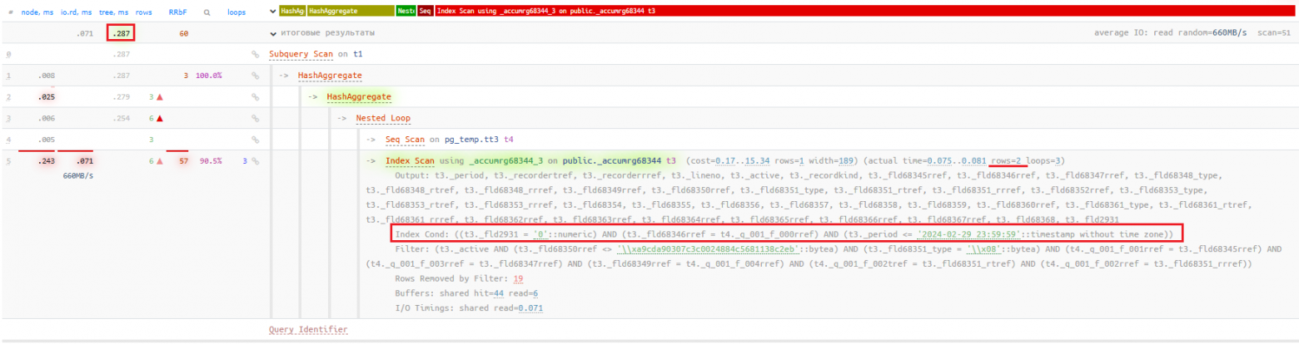Select narrow HashAg segment in timeline bar

pyautogui.click(x=293, y=12)
